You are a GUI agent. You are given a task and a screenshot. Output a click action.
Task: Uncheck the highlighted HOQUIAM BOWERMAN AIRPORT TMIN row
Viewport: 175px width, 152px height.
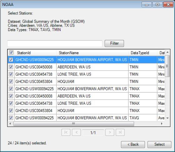[11, 60]
